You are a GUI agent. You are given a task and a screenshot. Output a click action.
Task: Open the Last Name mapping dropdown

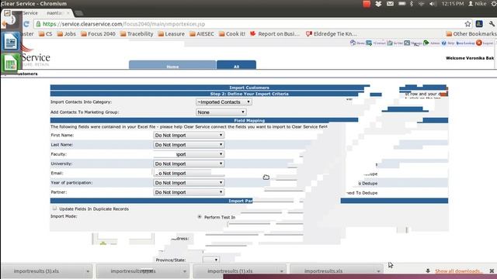point(189,145)
